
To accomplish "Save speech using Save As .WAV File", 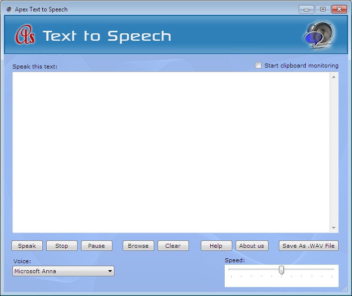I will click(x=308, y=246).
